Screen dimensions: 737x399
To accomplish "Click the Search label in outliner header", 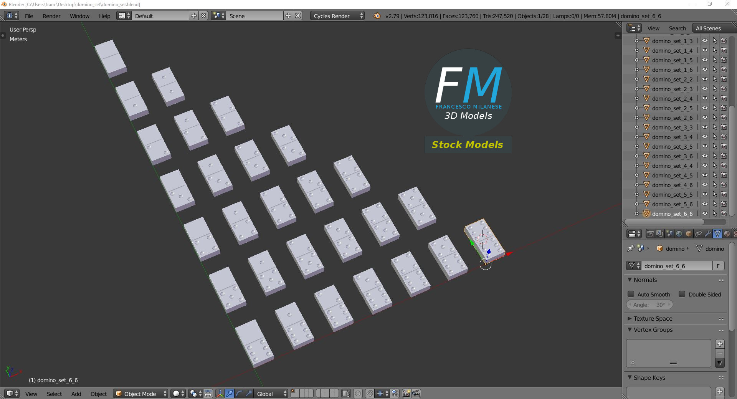I will (678, 28).
